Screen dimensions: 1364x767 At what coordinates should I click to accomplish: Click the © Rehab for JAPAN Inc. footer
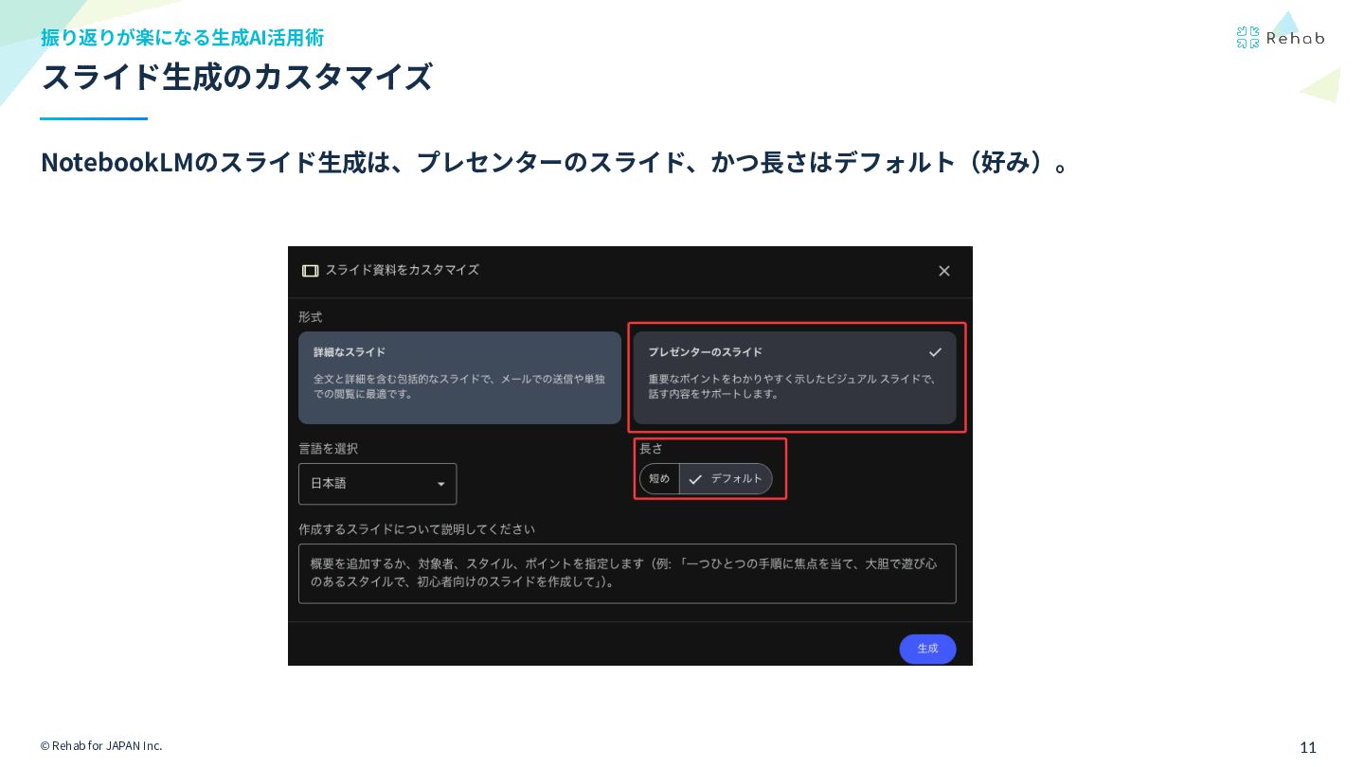(101, 746)
